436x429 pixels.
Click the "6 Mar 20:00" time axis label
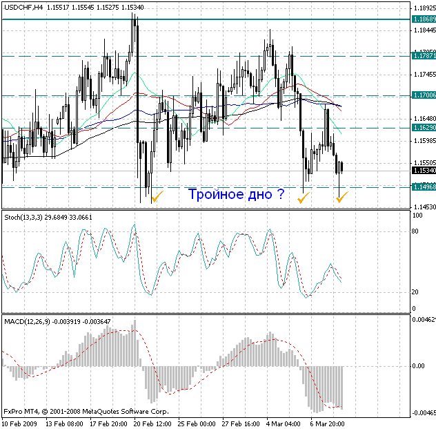pos(327,423)
